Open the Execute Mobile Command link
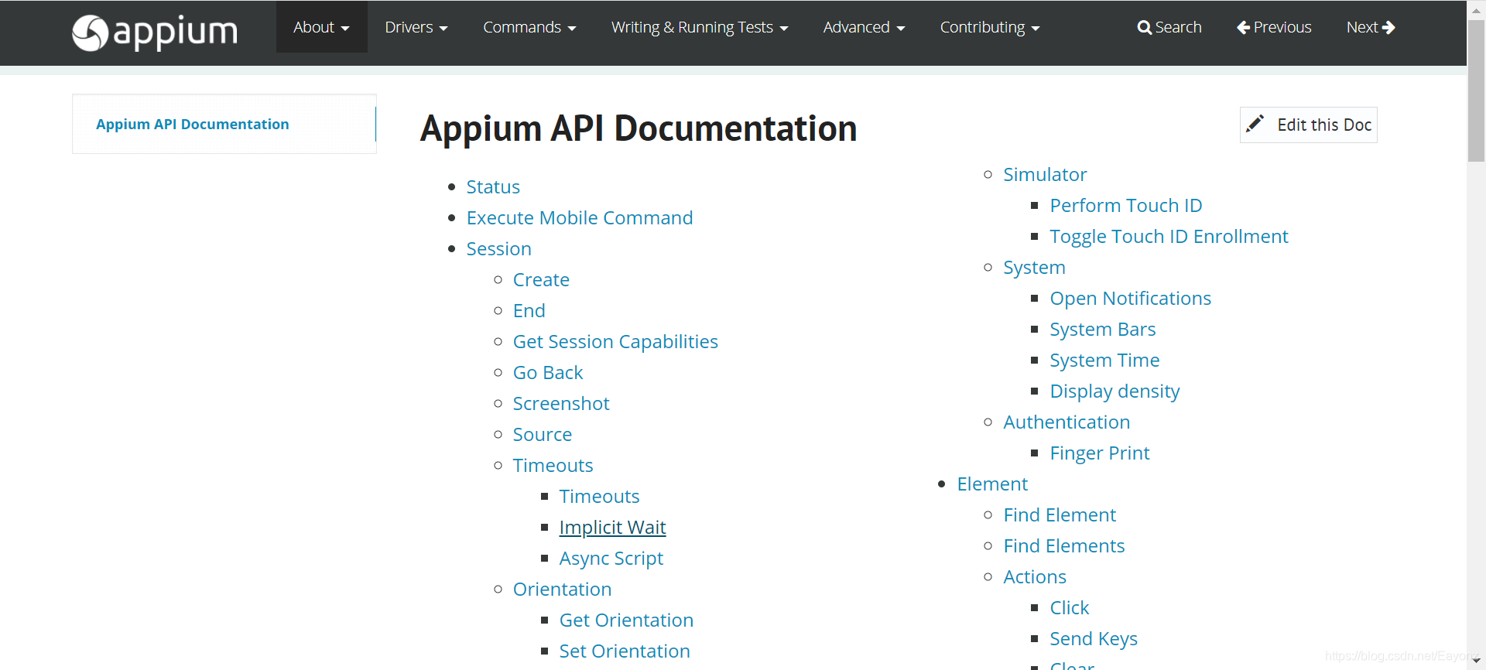This screenshot has height=670, width=1486. pos(580,218)
